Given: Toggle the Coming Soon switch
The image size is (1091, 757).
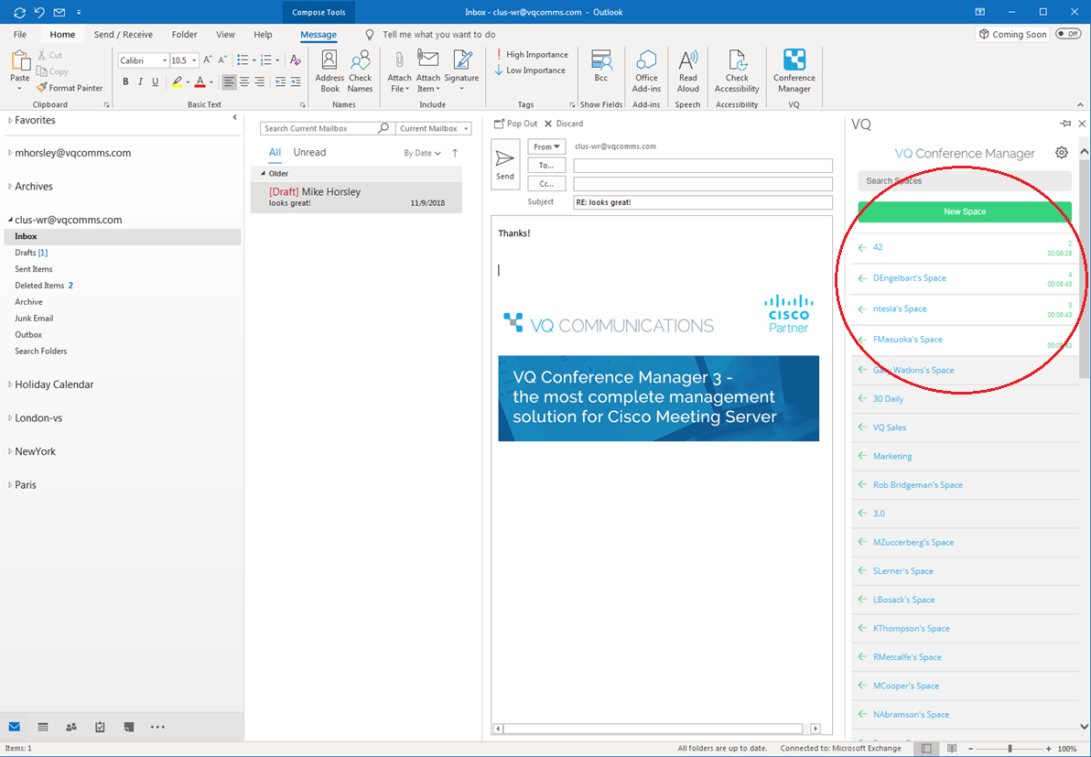Looking at the screenshot, I should [x=1068, y=34].
